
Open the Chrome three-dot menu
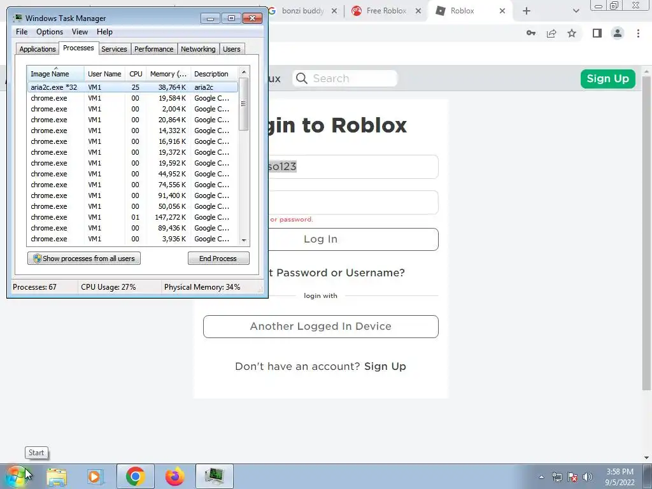(638, 33)
